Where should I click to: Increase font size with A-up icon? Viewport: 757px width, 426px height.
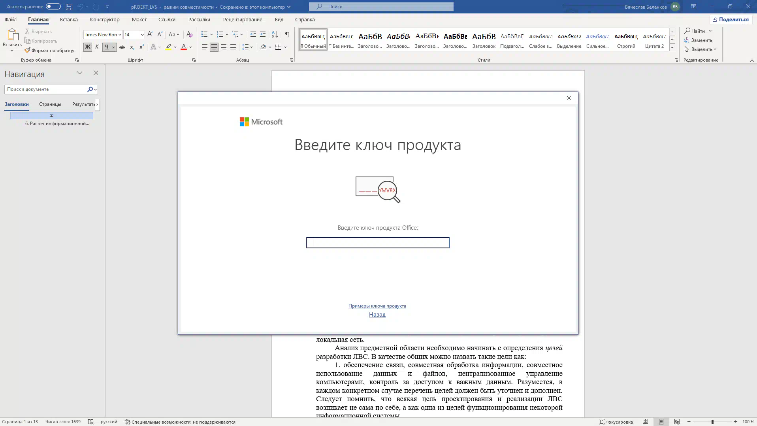coord(150,34)
